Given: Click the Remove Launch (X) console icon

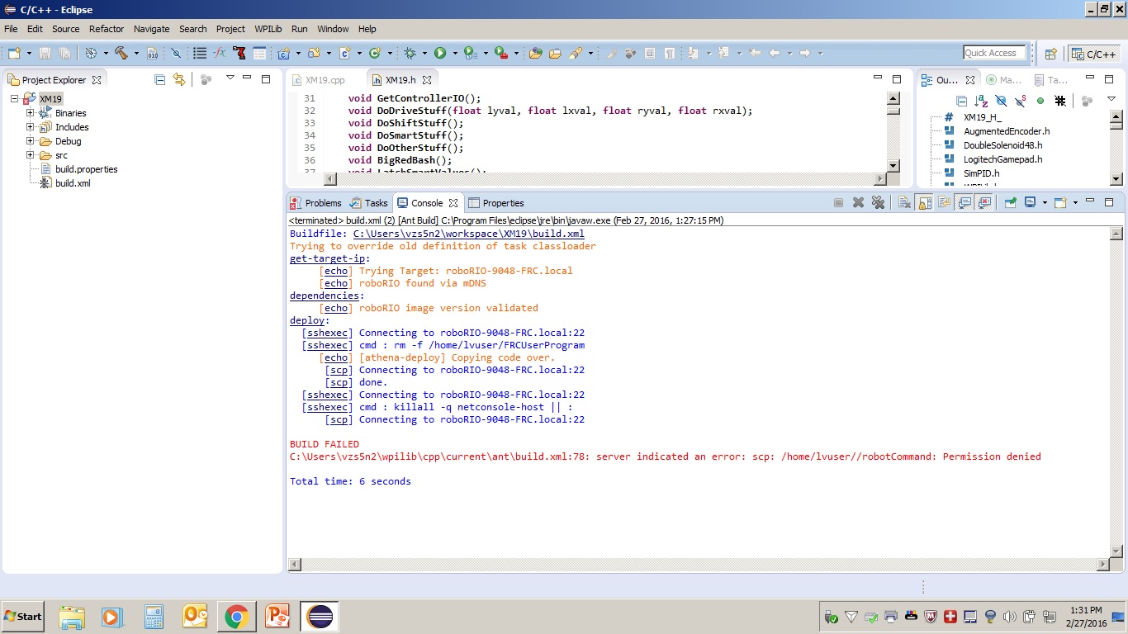Looking at the screenshot, I should (x=858, y=202).
